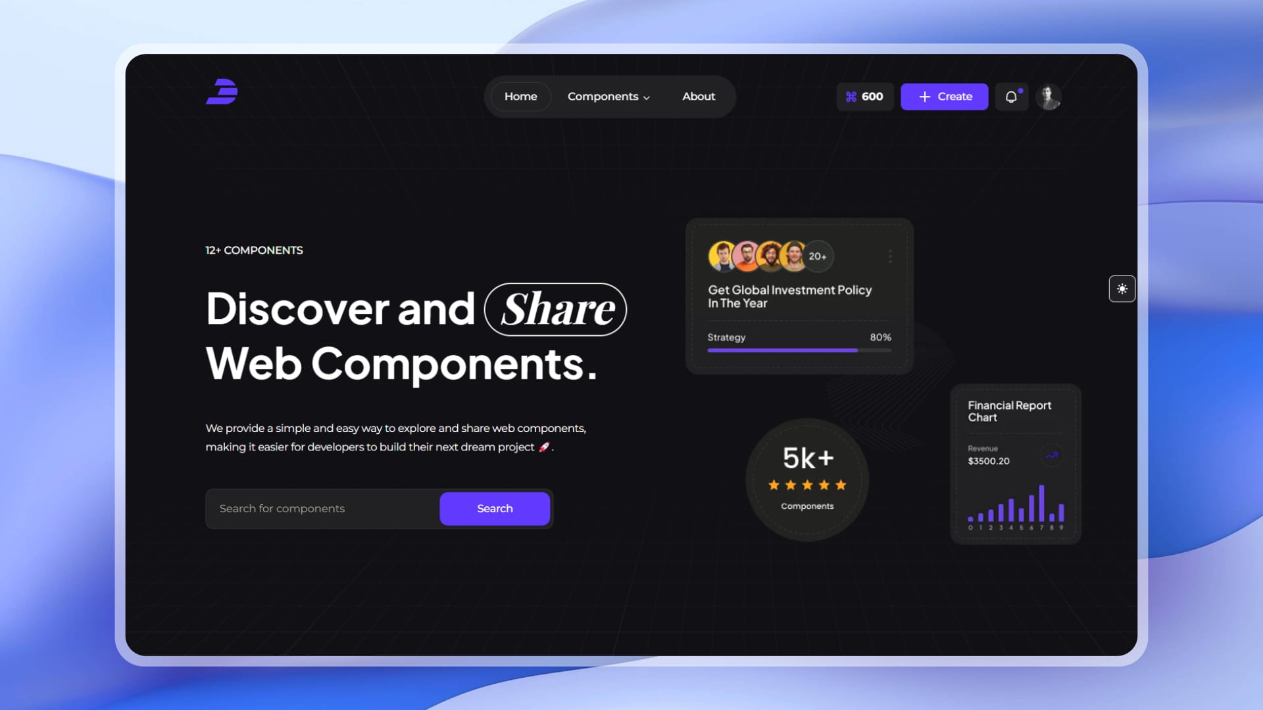Select the About navigation tab
Image resolution: width=1263 pixels, height=710 pixels.
(x=699, y=96)
